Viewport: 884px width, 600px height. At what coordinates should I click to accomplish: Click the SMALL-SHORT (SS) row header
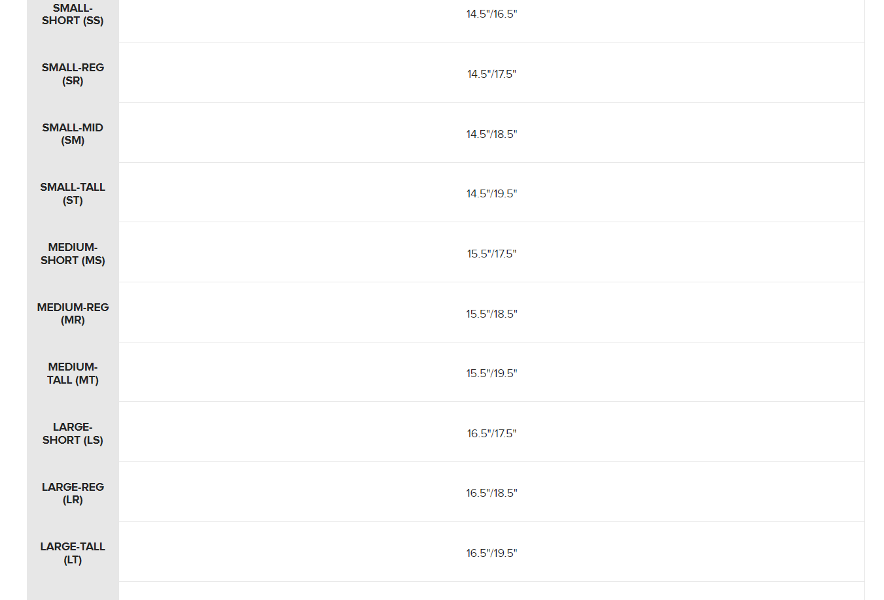click(x=73, y=14)
